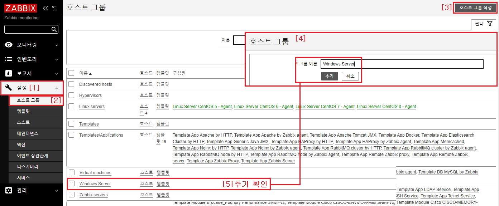Viewport: 499px width, 206px height.
Task: Click the sidebar hide/expand window icon
Action: pyautogui.click(x=54, y=8)
